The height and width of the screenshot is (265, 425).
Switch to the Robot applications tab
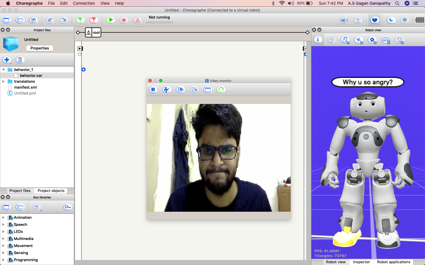(394, 262)
